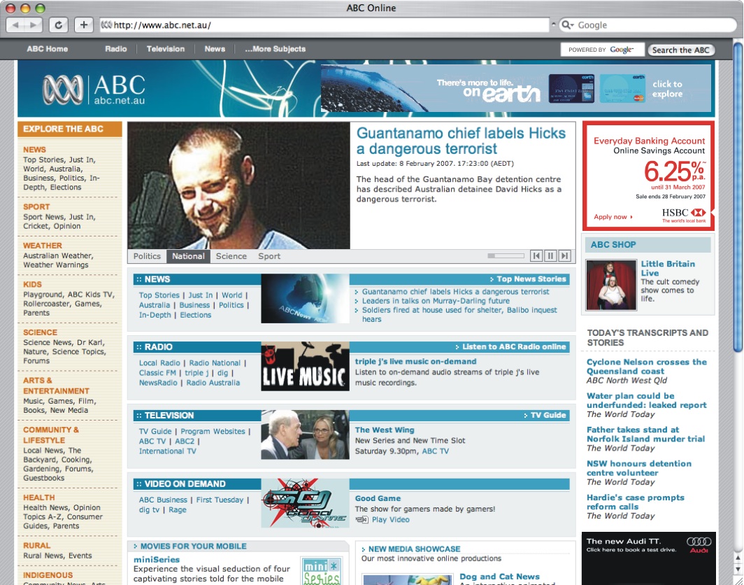This screenshot has width=744, height=585.
Task: Switch to the Sport carousel tab
Action: 269,256
